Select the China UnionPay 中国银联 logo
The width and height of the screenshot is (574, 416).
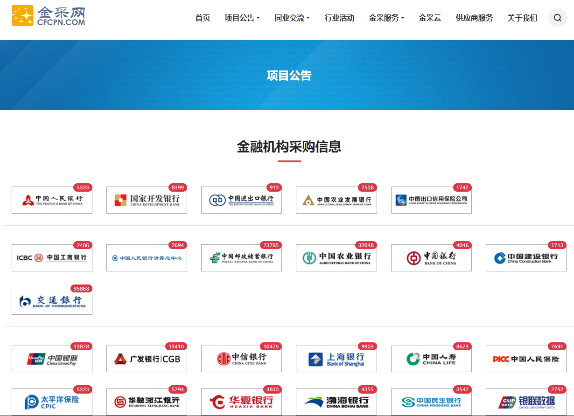pyautogui.click(x=52, y=359)
